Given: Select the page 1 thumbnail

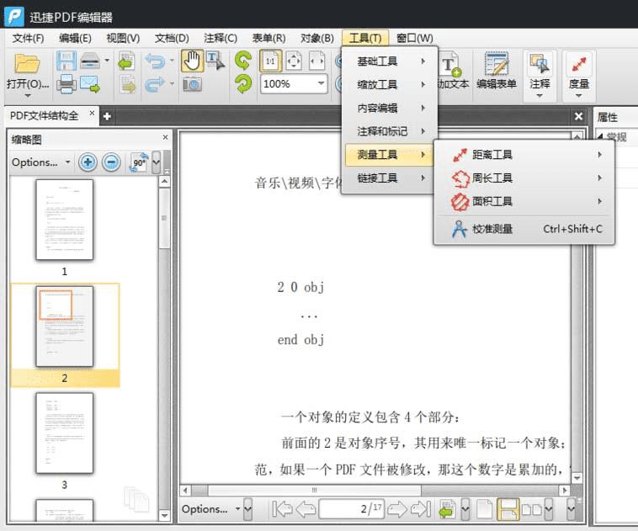Looking at the screenshot, I should [64, 220].
